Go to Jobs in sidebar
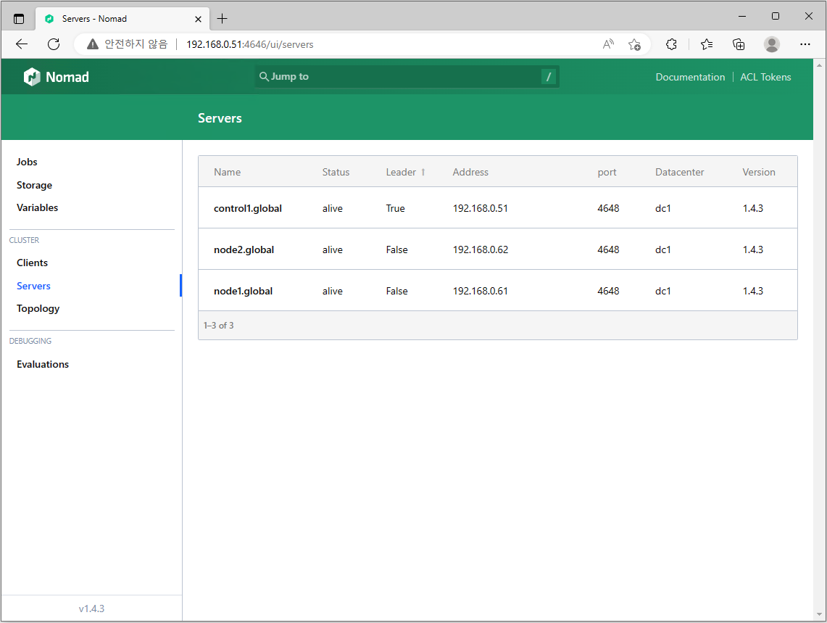This screenshot has height=623, width=827. [27, 162]
